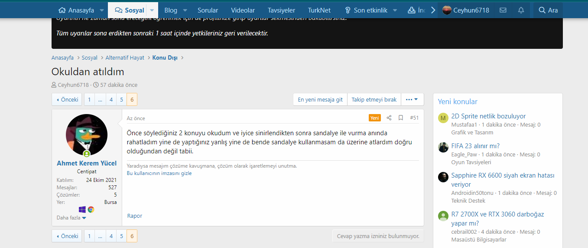Click the Chrome logo under Ahmet's profile
The image size is (588, 248).
coord(91,210)
